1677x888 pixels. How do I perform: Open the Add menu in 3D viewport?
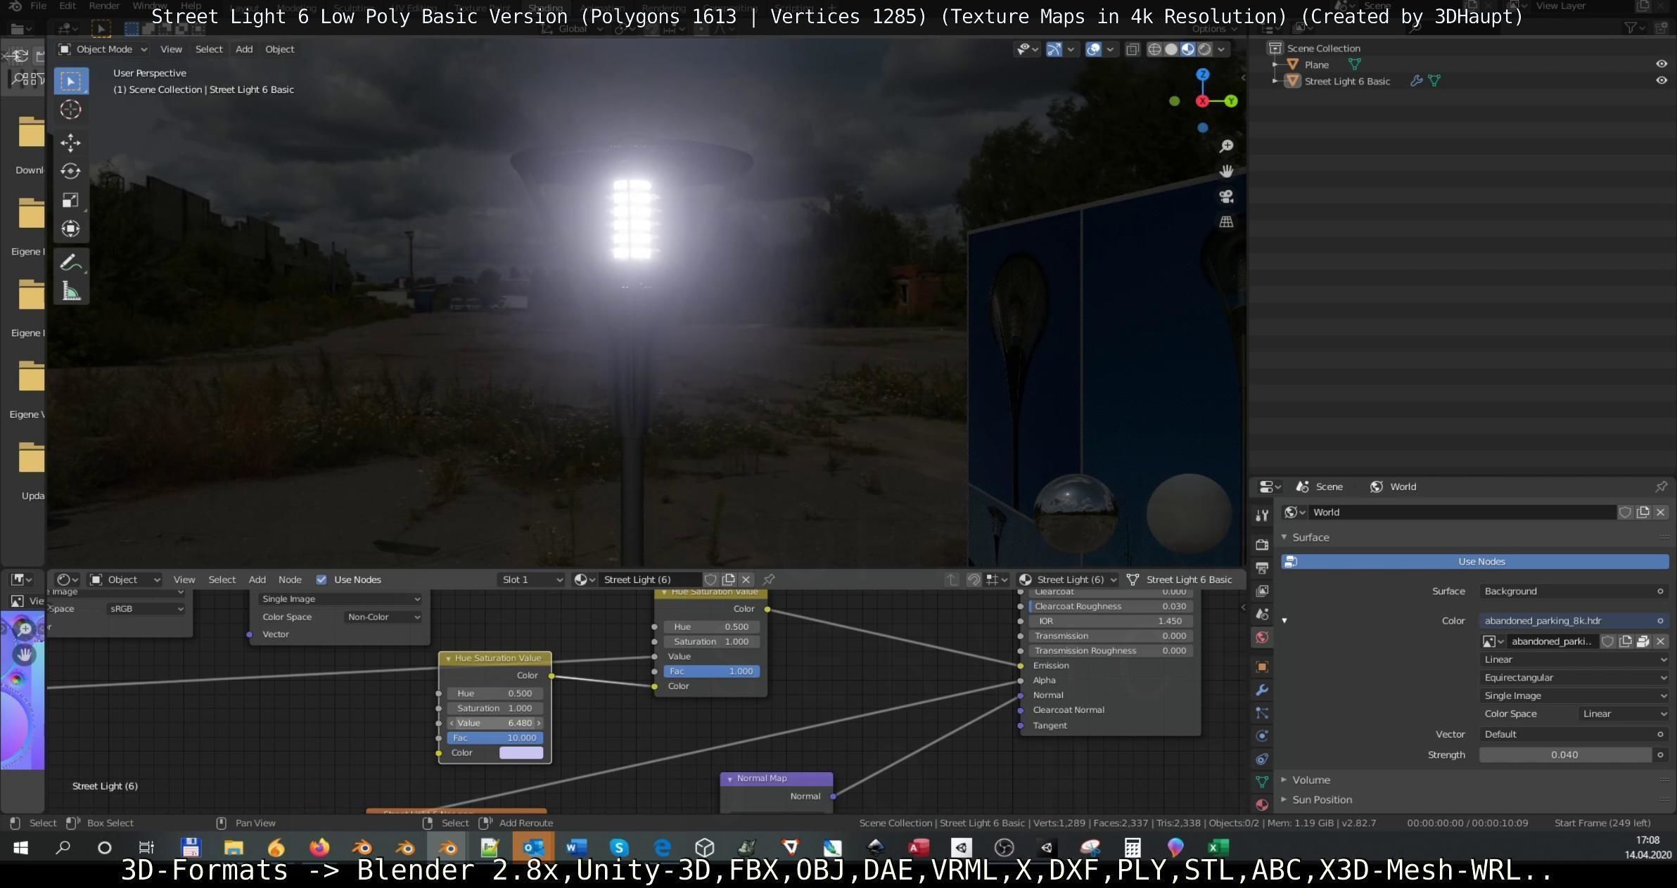click(243, 49)
